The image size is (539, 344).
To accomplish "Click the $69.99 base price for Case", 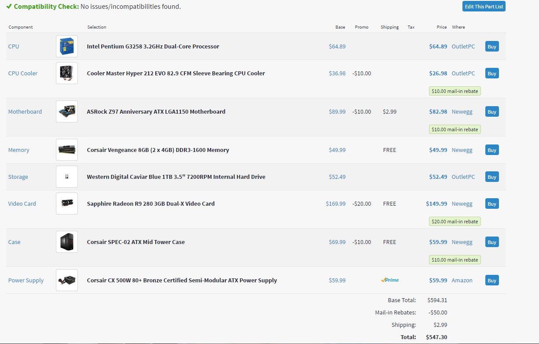I will coord(337,242).
